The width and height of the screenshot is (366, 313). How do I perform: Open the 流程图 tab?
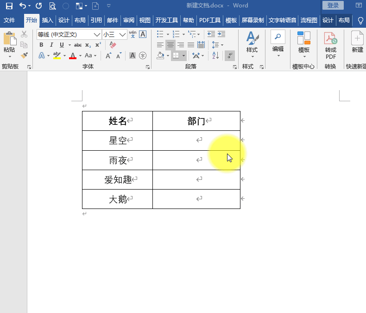[x=309, y=20]
